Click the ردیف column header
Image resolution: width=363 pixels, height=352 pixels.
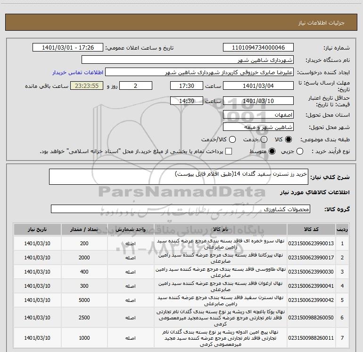[342, 229]
